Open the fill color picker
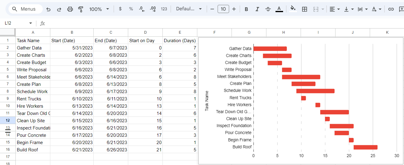The width and height of the screenshot is (404, 165). coord(293,9)
